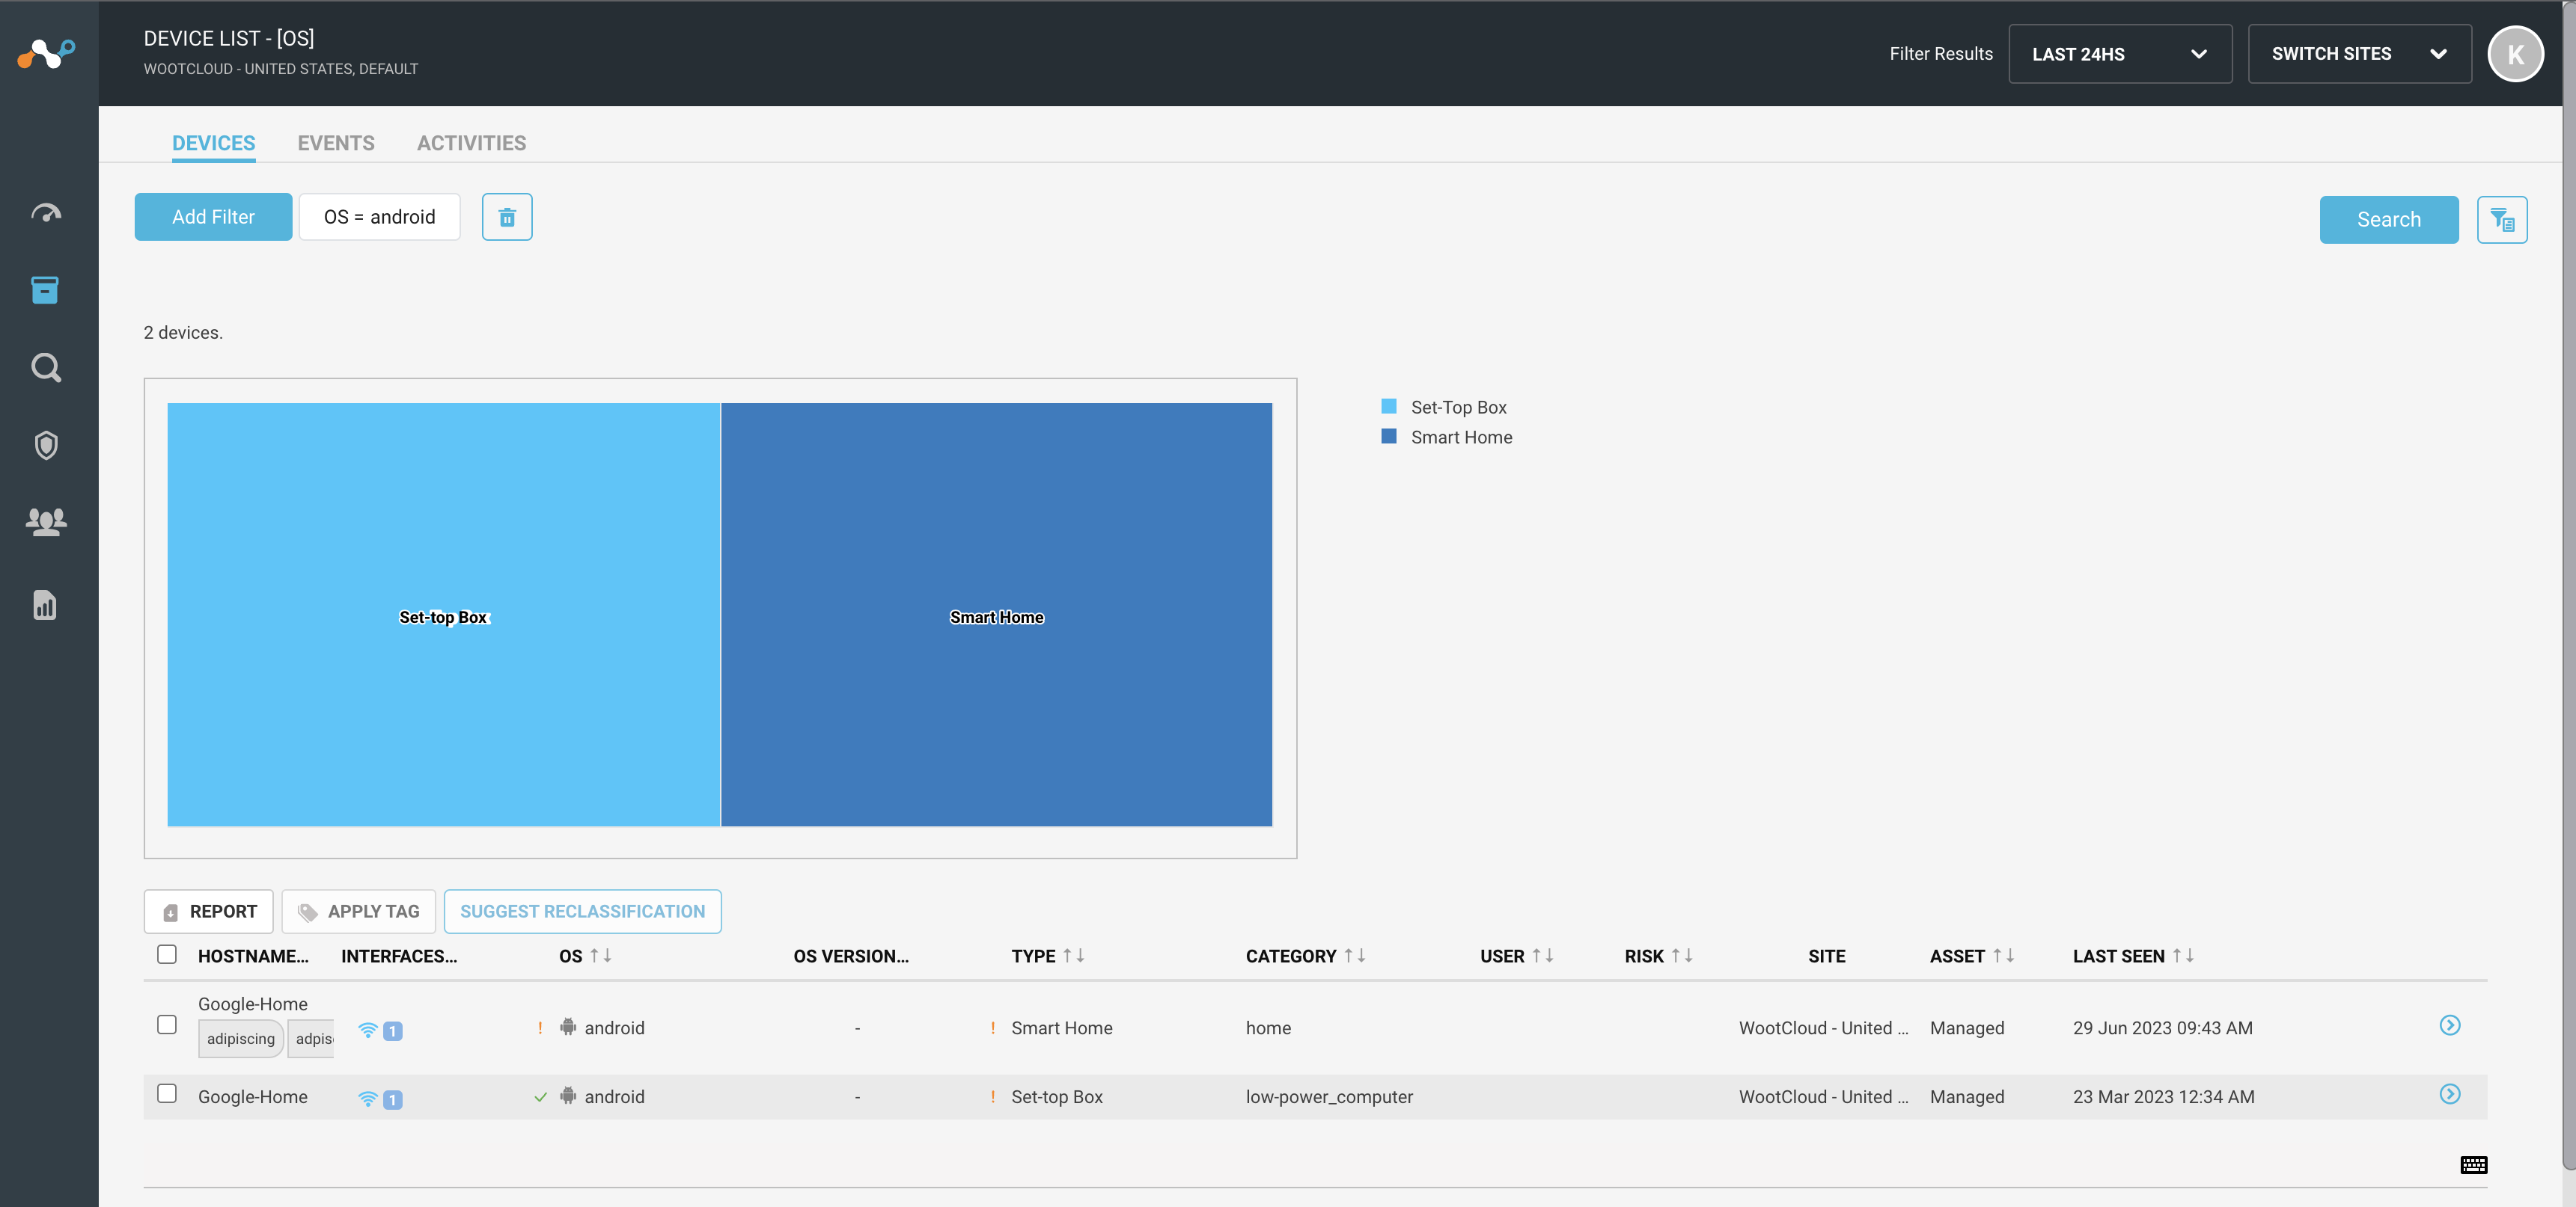The width and height of the screenshot is (2576, 1207).
Task: Delete the OS filter using the trash icon
Action: pos(507,217)
